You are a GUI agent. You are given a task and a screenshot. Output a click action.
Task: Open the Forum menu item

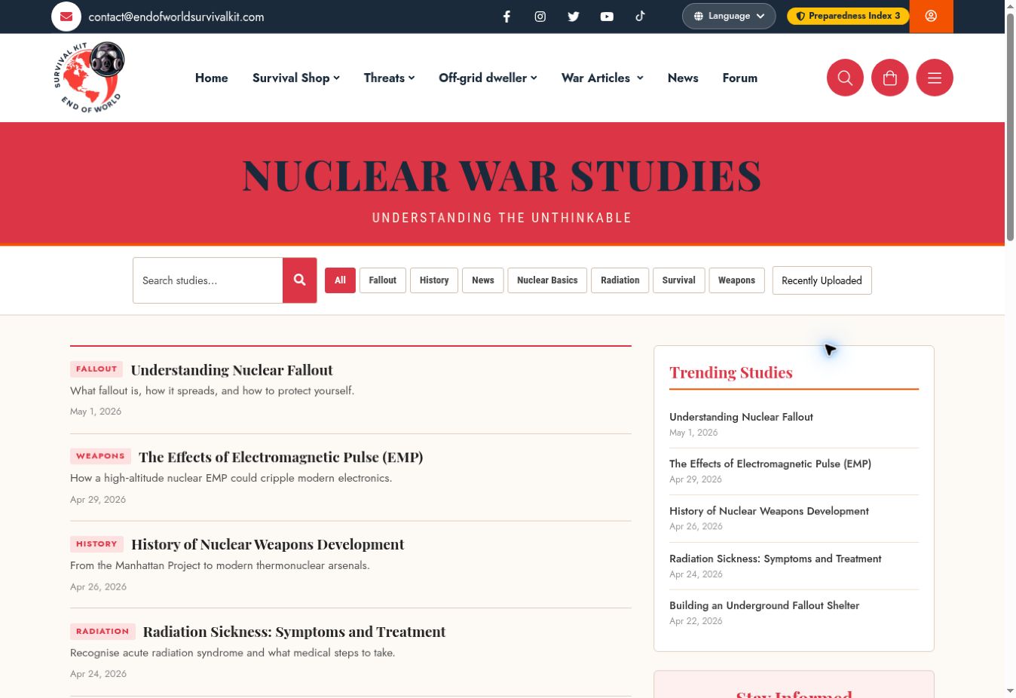tap(740, 78)
